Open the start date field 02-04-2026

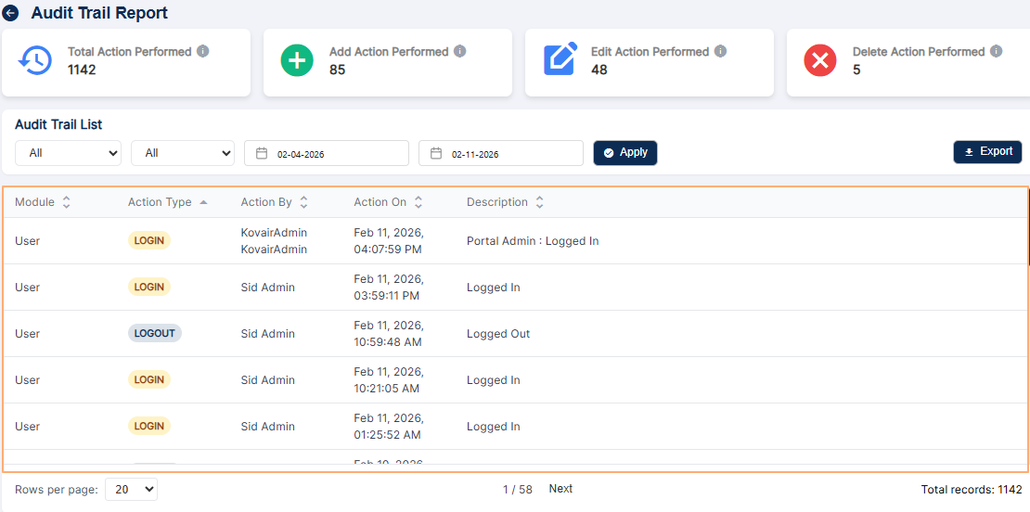(x=326, y=153)
